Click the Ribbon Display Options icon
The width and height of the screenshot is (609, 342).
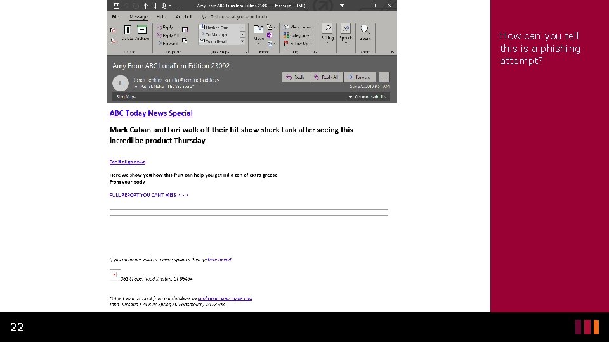342,6
